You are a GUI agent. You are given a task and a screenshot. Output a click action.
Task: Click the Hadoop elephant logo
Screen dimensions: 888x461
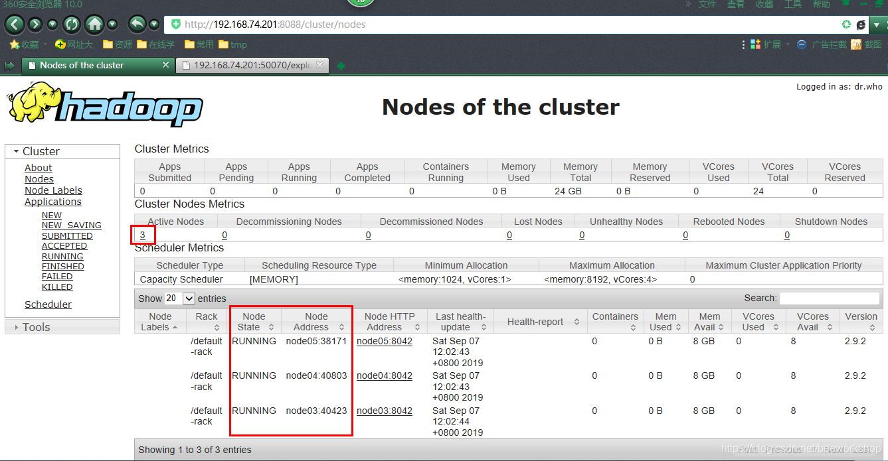pyautogui.click(x=105, y=104)
